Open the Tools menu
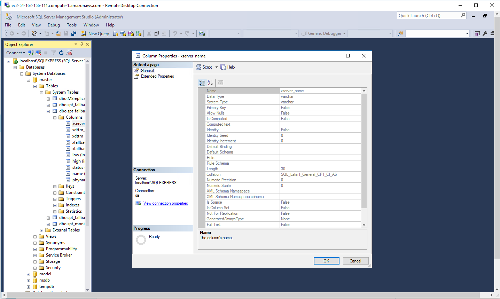500x299 pixels. click(72, 25)
